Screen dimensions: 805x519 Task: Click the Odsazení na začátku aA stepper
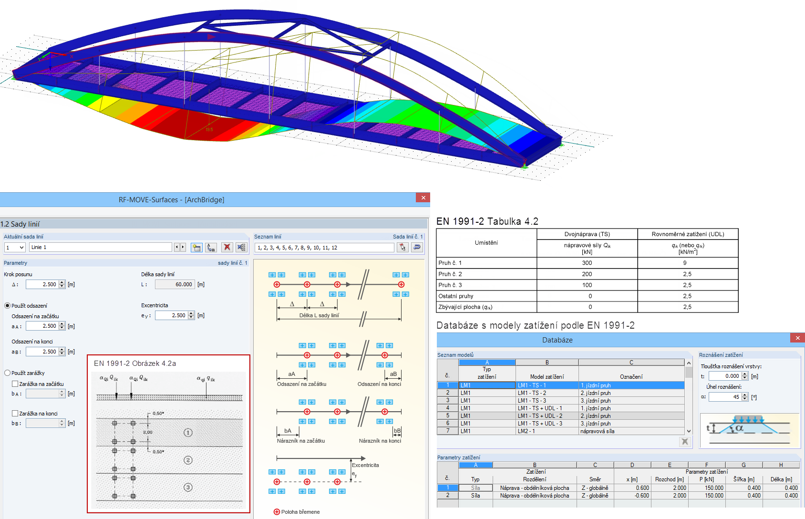(x=62, y=326)
